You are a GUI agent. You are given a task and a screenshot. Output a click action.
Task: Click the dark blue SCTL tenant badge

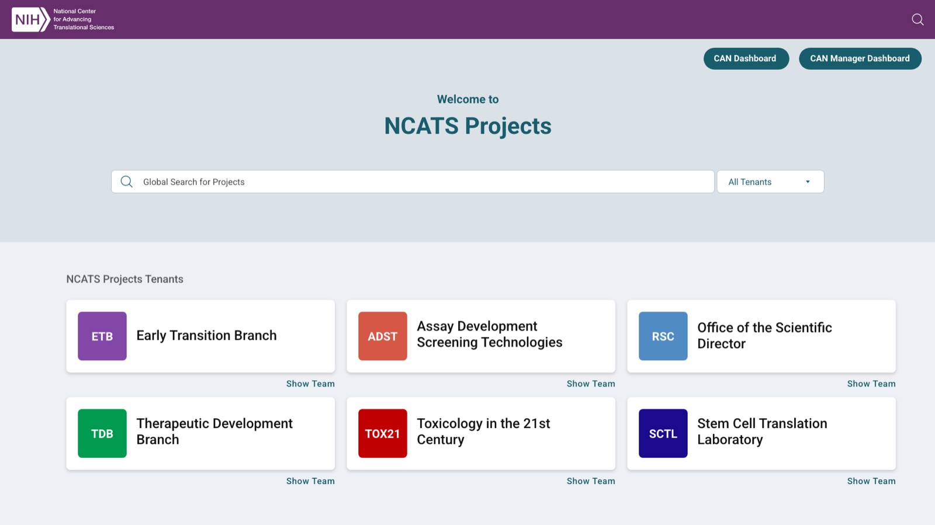point(663,433)
